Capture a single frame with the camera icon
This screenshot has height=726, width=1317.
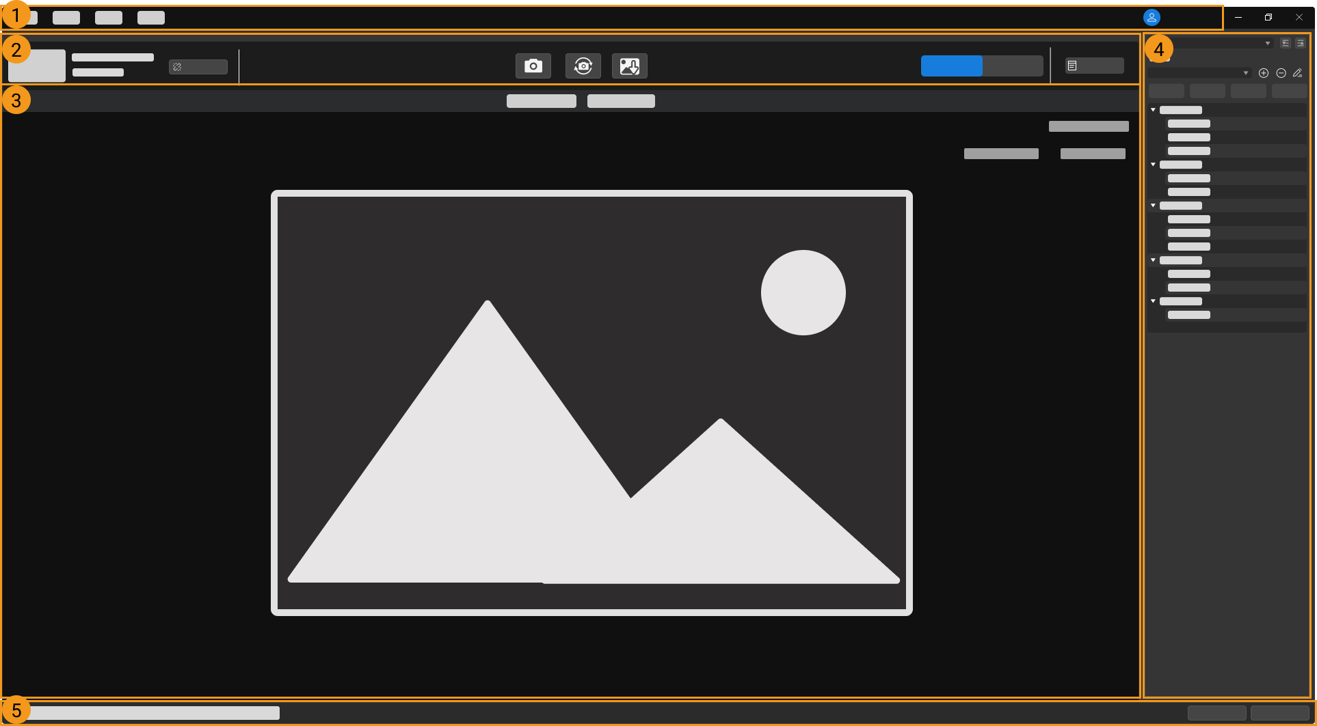coord(533,66)
